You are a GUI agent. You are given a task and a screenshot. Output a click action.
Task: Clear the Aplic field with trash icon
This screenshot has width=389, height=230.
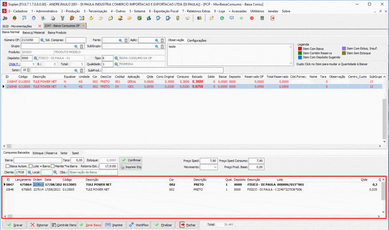pyautogui.click(x=162, y=40)
